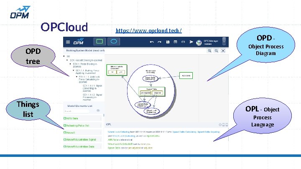The image size is (301, 169).
Task: Select the Speed Delta Adjusting process ellipse
Action: pos(143,105)
